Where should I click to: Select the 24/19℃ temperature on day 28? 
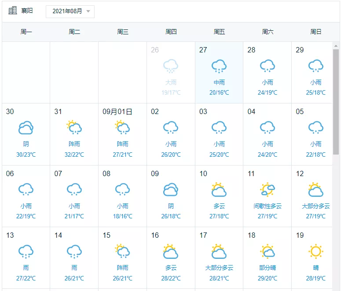[268, 93]
